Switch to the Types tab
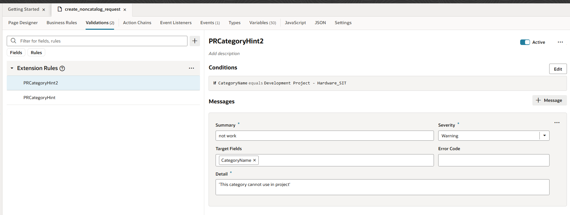The image size is (570, 215). (235, 23)
